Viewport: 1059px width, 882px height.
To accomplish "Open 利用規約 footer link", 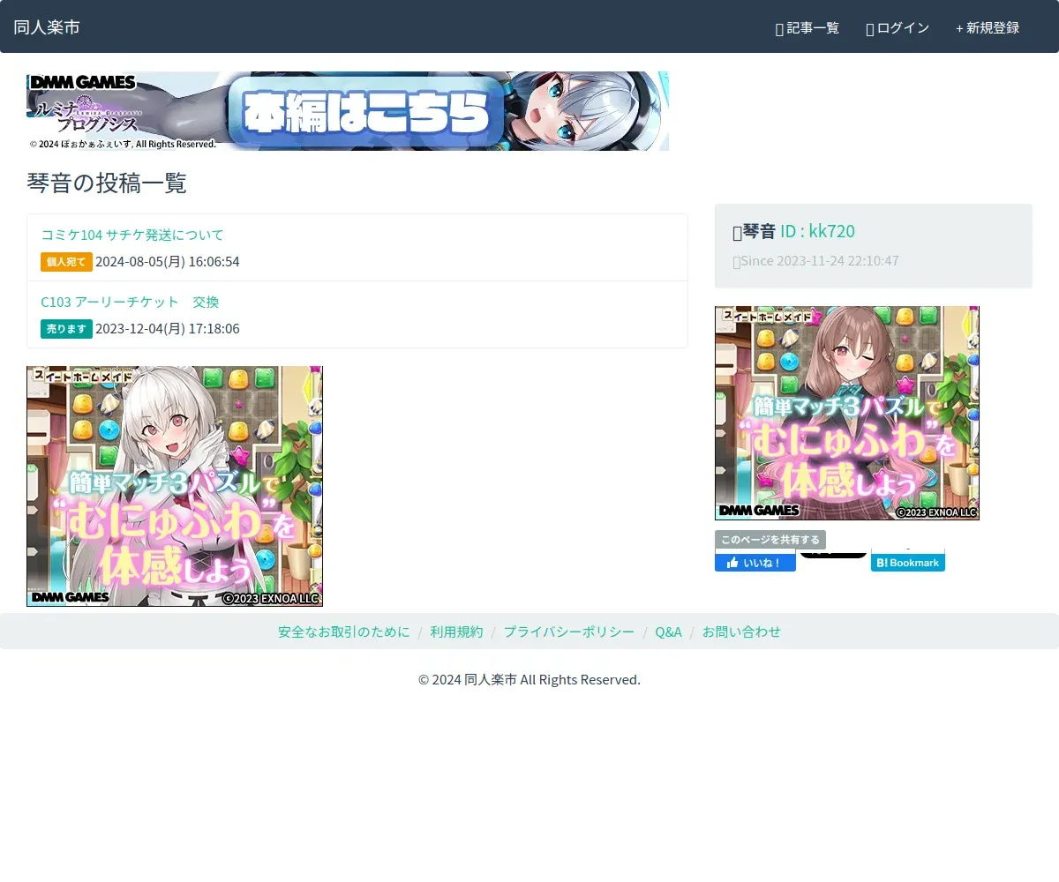I will point(457,632).
